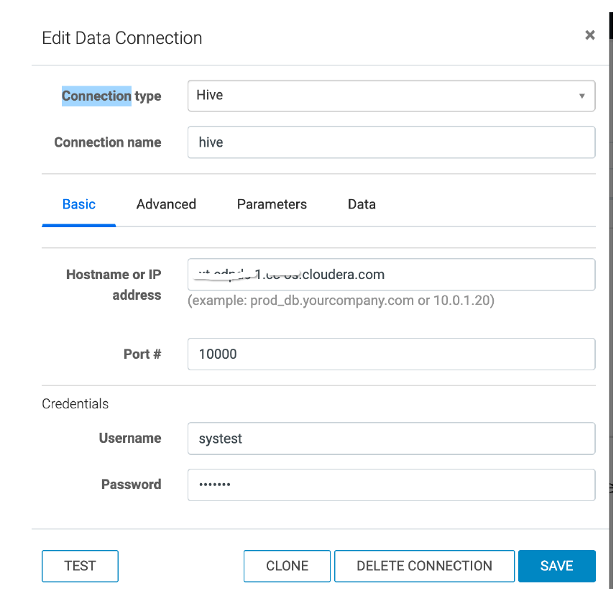Click the Connection name label
This screenshot has height=614, width=616.
point(108,142)
